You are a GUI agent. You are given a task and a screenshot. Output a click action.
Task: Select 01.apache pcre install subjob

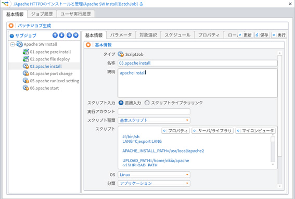[x=50, y=52]
